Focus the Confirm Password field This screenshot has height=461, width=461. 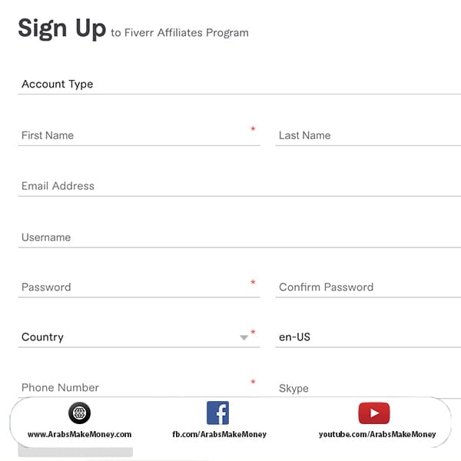click(367, 287)
